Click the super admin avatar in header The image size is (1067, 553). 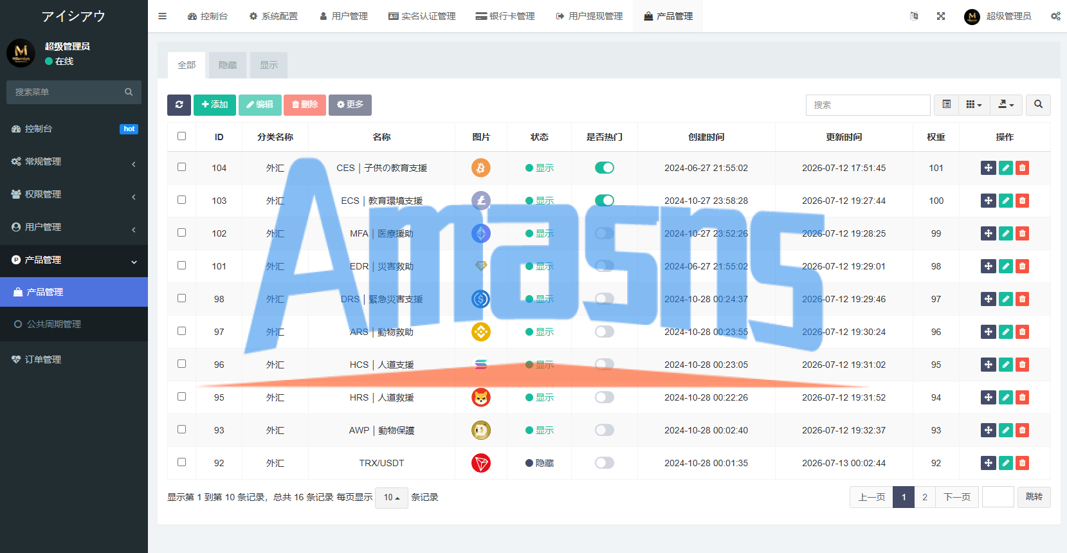click(972, 17)
